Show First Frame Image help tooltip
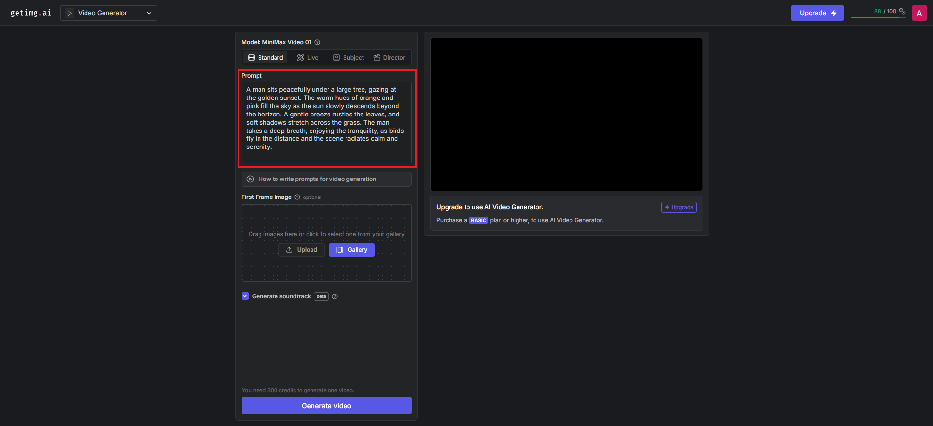The height and width of the screenshot is (426, 933). [x=297, y=197]
